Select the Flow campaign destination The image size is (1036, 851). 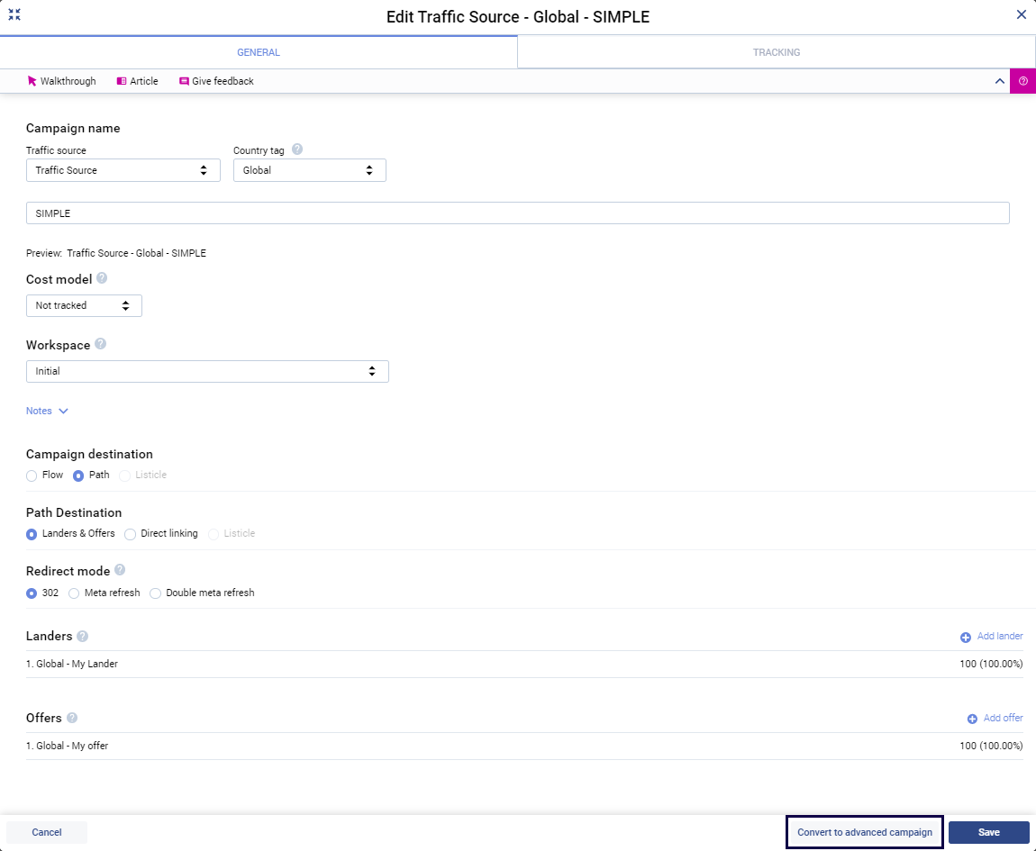(x=32, y=475)
